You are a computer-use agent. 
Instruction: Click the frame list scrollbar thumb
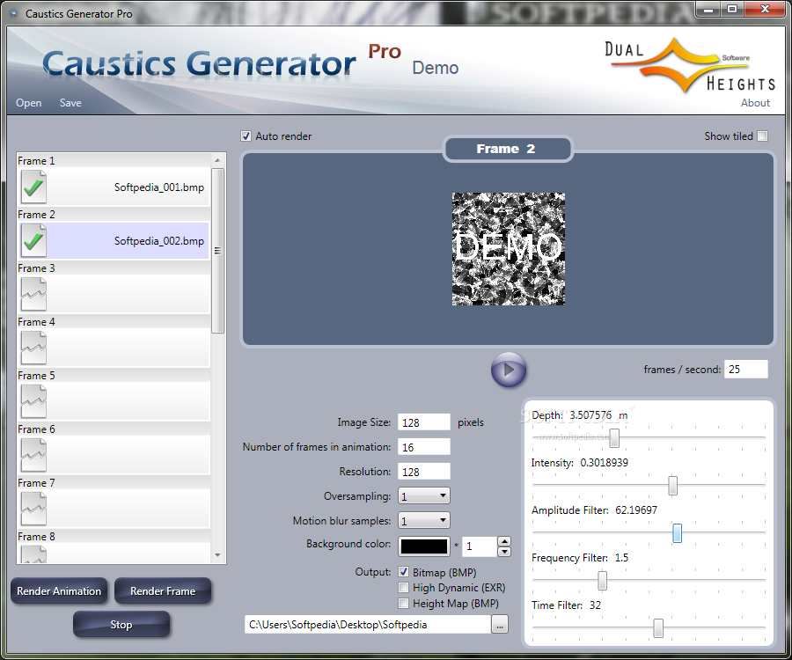pyautogui.click(x=217, y=251)
